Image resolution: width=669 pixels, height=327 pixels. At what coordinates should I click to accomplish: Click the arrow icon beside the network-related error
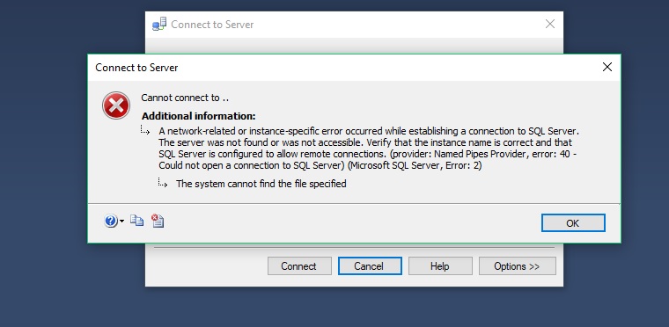[x=145, y=130]
